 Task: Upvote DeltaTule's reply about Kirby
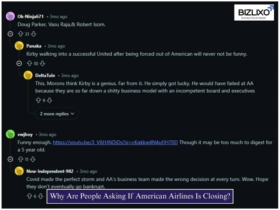[39, 100]
